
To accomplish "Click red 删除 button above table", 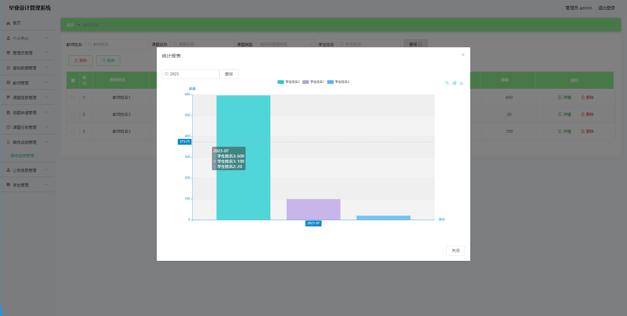I will click(x=81, y=61).
